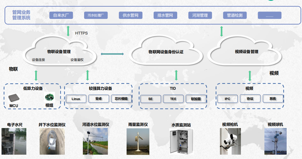This screenshot has height=159, width=302.
Task: Click the green arrow above TID box
Action: coord(176,75)
